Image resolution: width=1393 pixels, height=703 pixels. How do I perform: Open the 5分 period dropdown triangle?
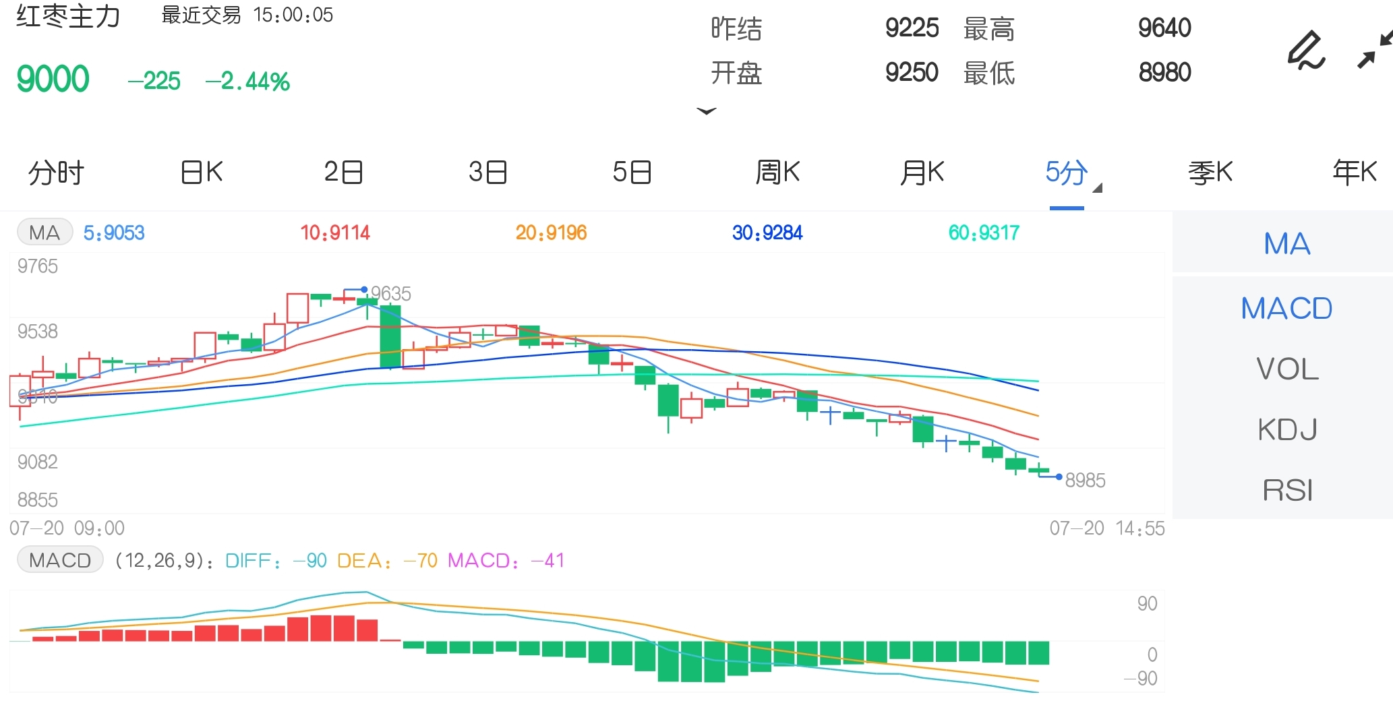(x=1097, y=188)
